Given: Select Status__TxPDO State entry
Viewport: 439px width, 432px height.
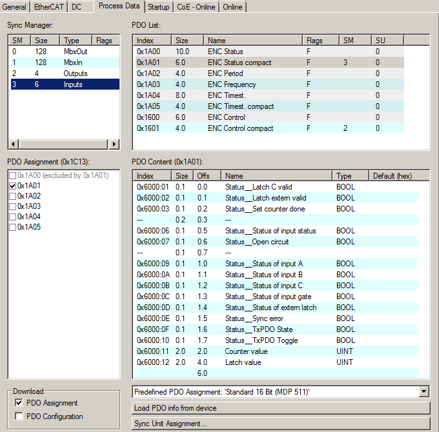Looking at the screenshot, I should tap(276, 329).
